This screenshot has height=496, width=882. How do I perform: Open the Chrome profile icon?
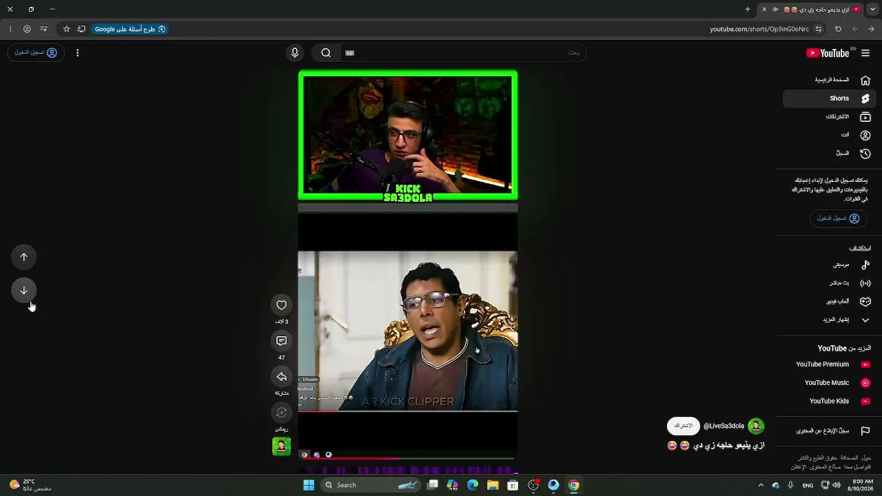[x=27, y=29]
